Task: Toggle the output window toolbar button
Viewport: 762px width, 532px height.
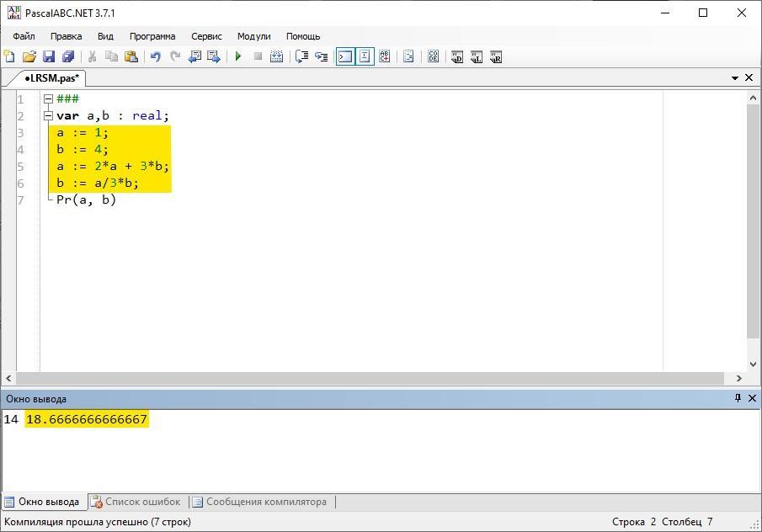Action: tap(344, 56)
